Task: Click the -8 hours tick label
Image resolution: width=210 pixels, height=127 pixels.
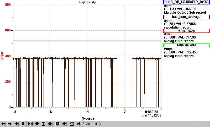Action: [15, 112]
